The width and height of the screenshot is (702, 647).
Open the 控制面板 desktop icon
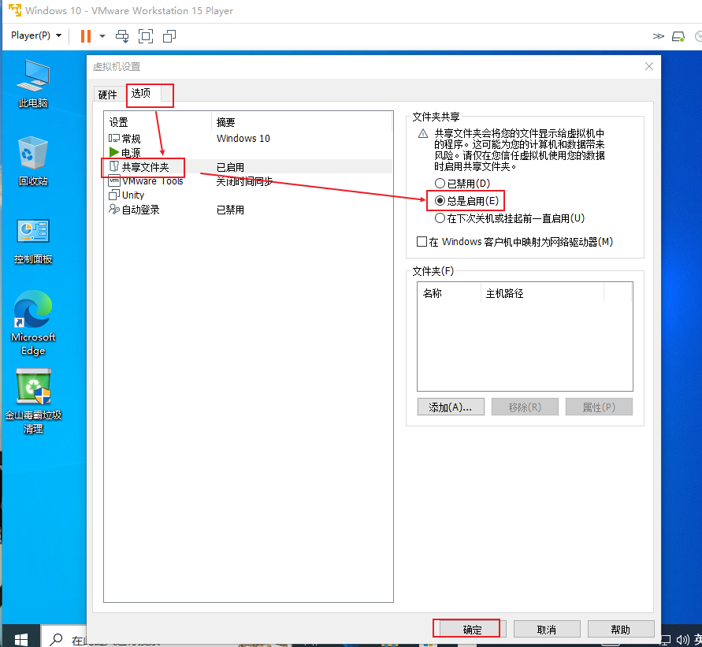coord(32,241)
